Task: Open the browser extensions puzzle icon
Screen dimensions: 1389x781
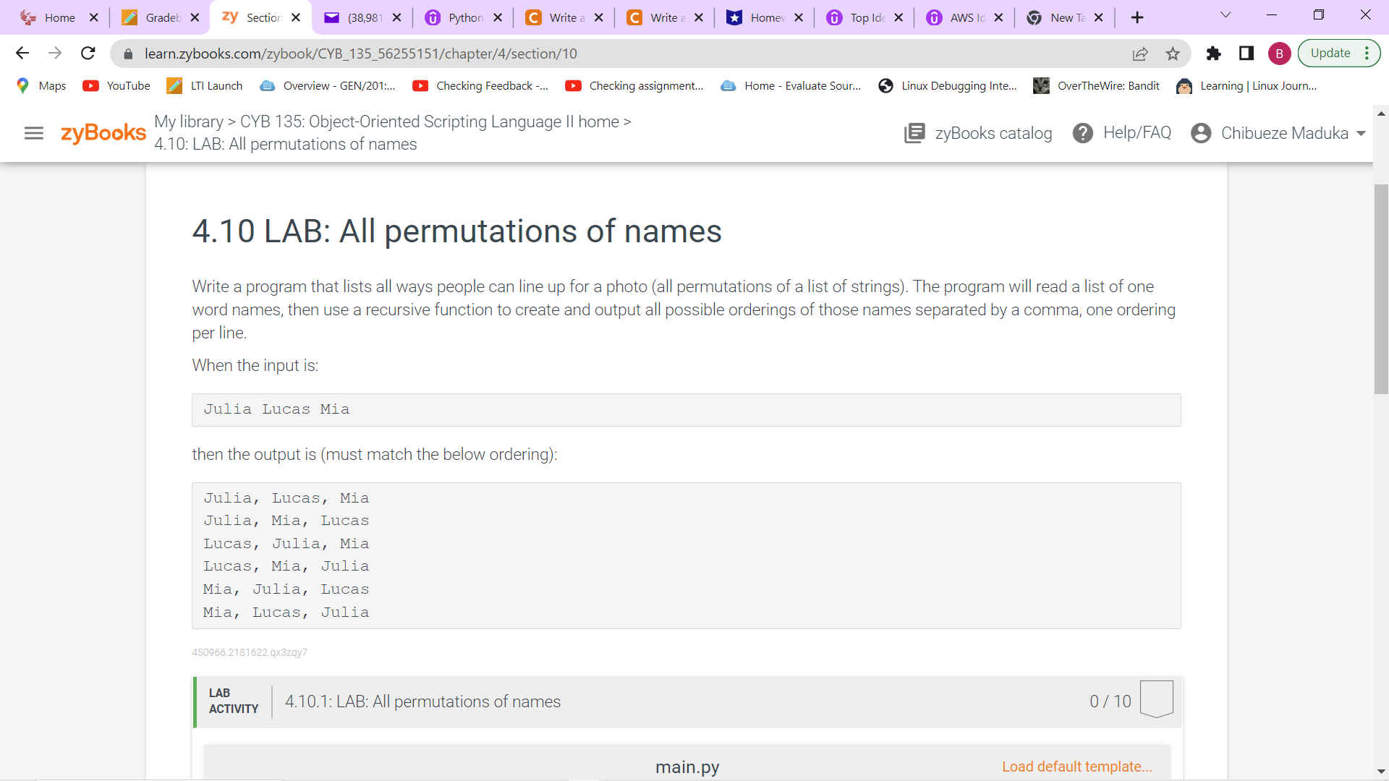Action: coord(1214,53)
